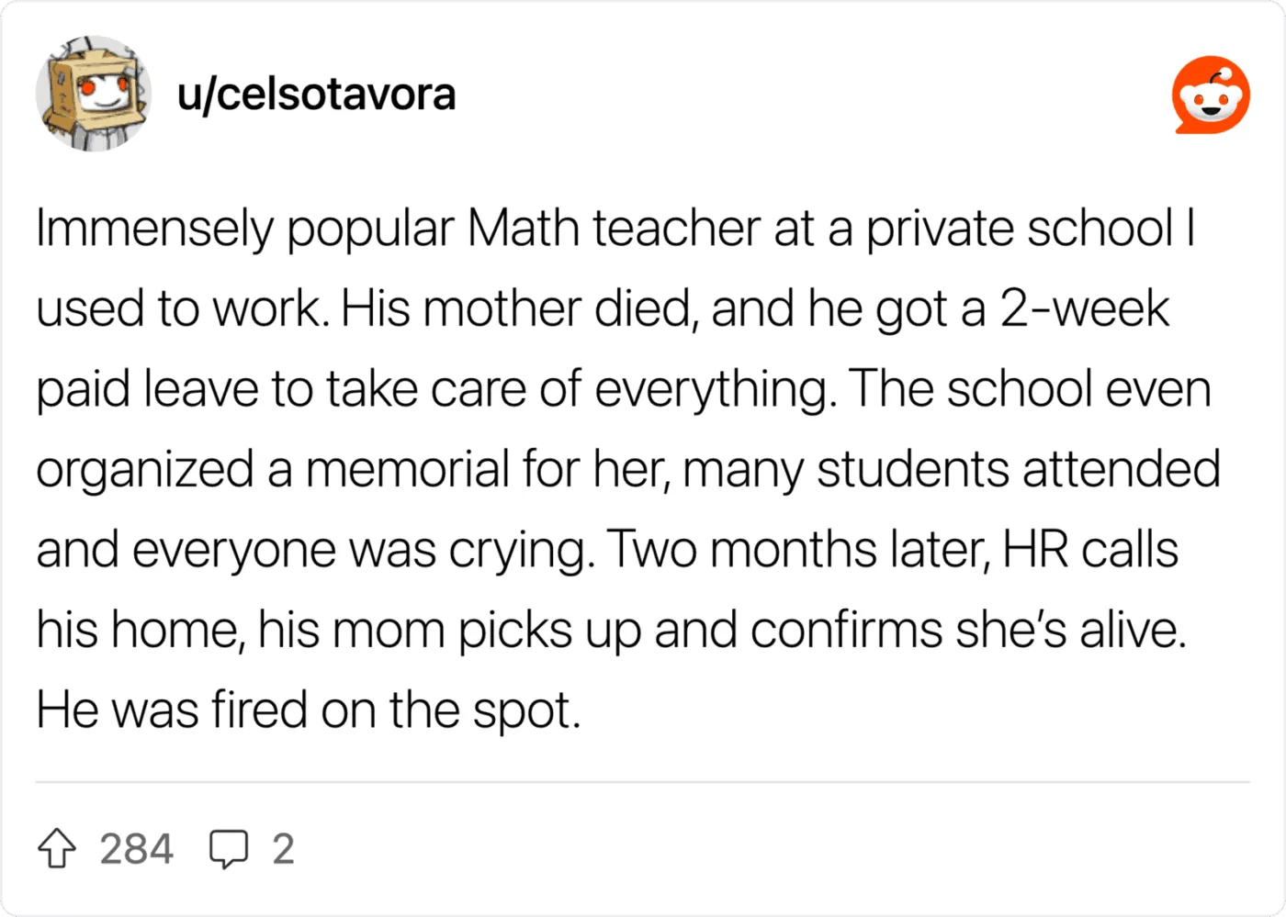Click the 284 upvote count
This screenshot has width=1286, height=917.
pos(136,849)
